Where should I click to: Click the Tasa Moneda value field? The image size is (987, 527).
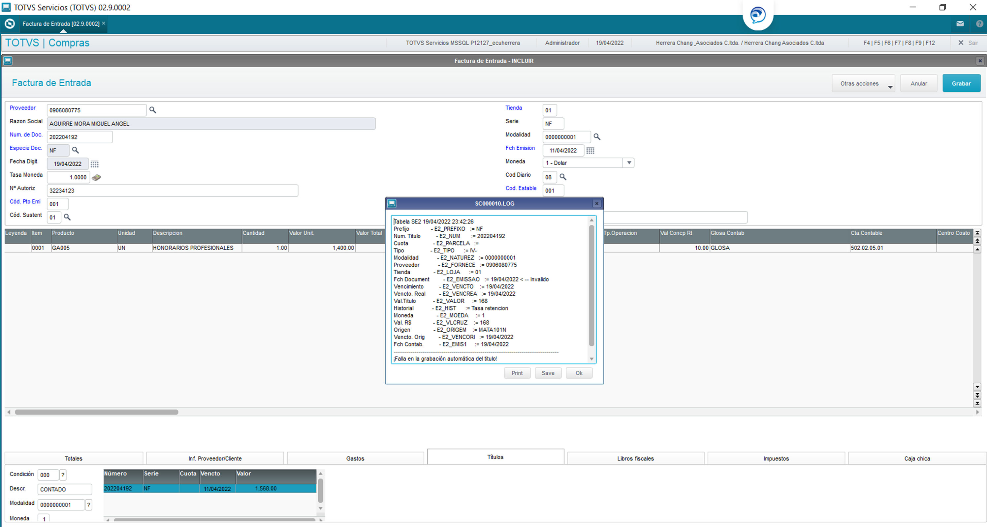click(x=68, y=177)
